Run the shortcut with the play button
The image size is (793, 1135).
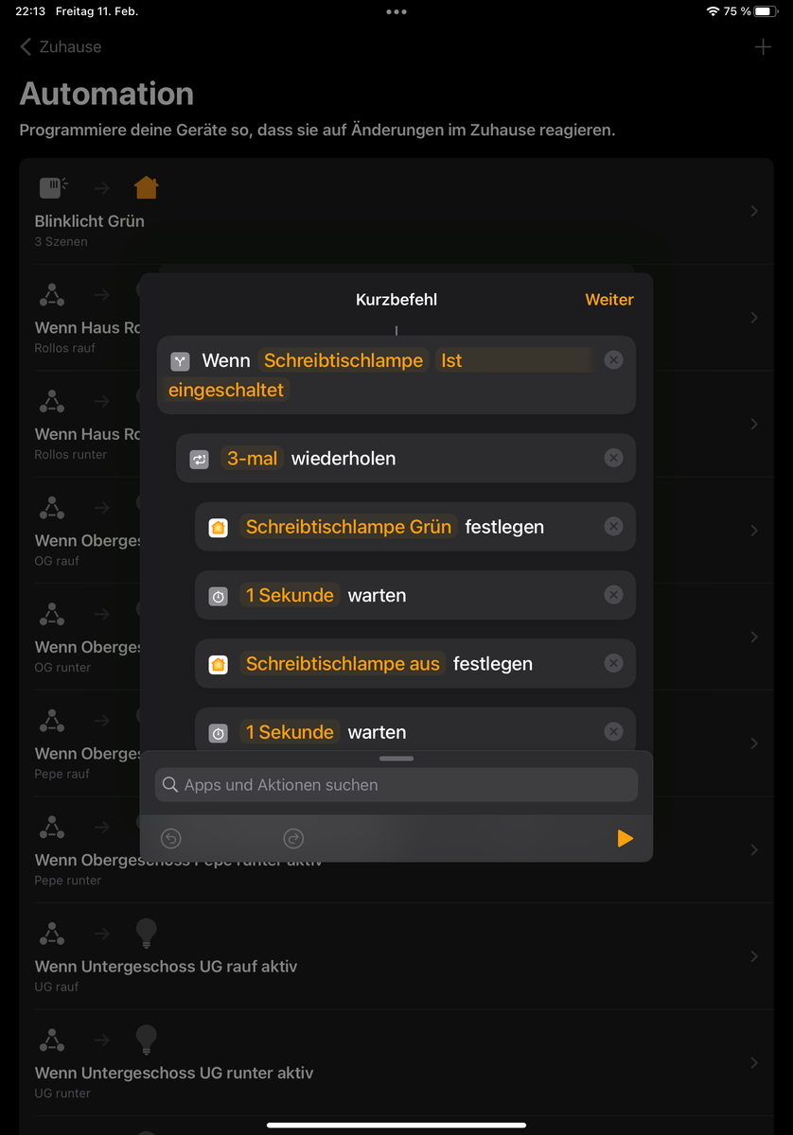click(x=625, y=838)
